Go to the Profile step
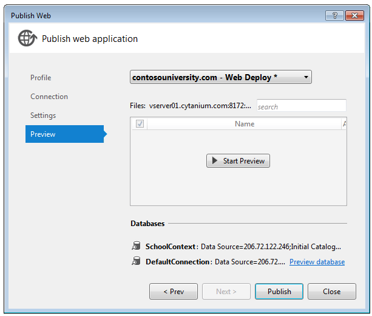This screenshot has width=372, height=316. pos(41,78)
